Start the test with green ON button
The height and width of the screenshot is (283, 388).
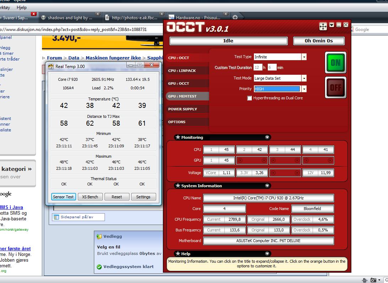pos(335,62)
